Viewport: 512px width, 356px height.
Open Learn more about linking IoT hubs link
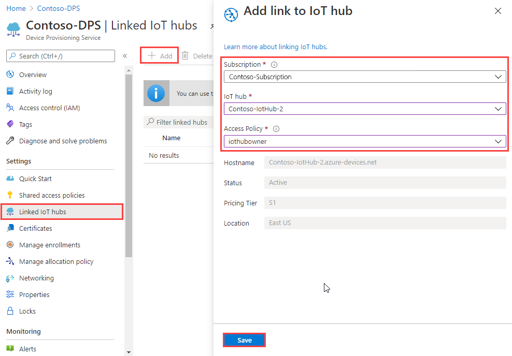click(275, 47)
